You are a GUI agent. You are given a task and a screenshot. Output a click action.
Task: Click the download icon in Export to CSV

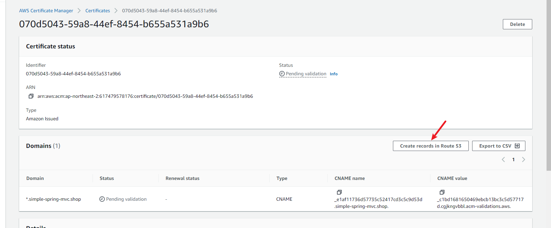[x=517, y=146]
